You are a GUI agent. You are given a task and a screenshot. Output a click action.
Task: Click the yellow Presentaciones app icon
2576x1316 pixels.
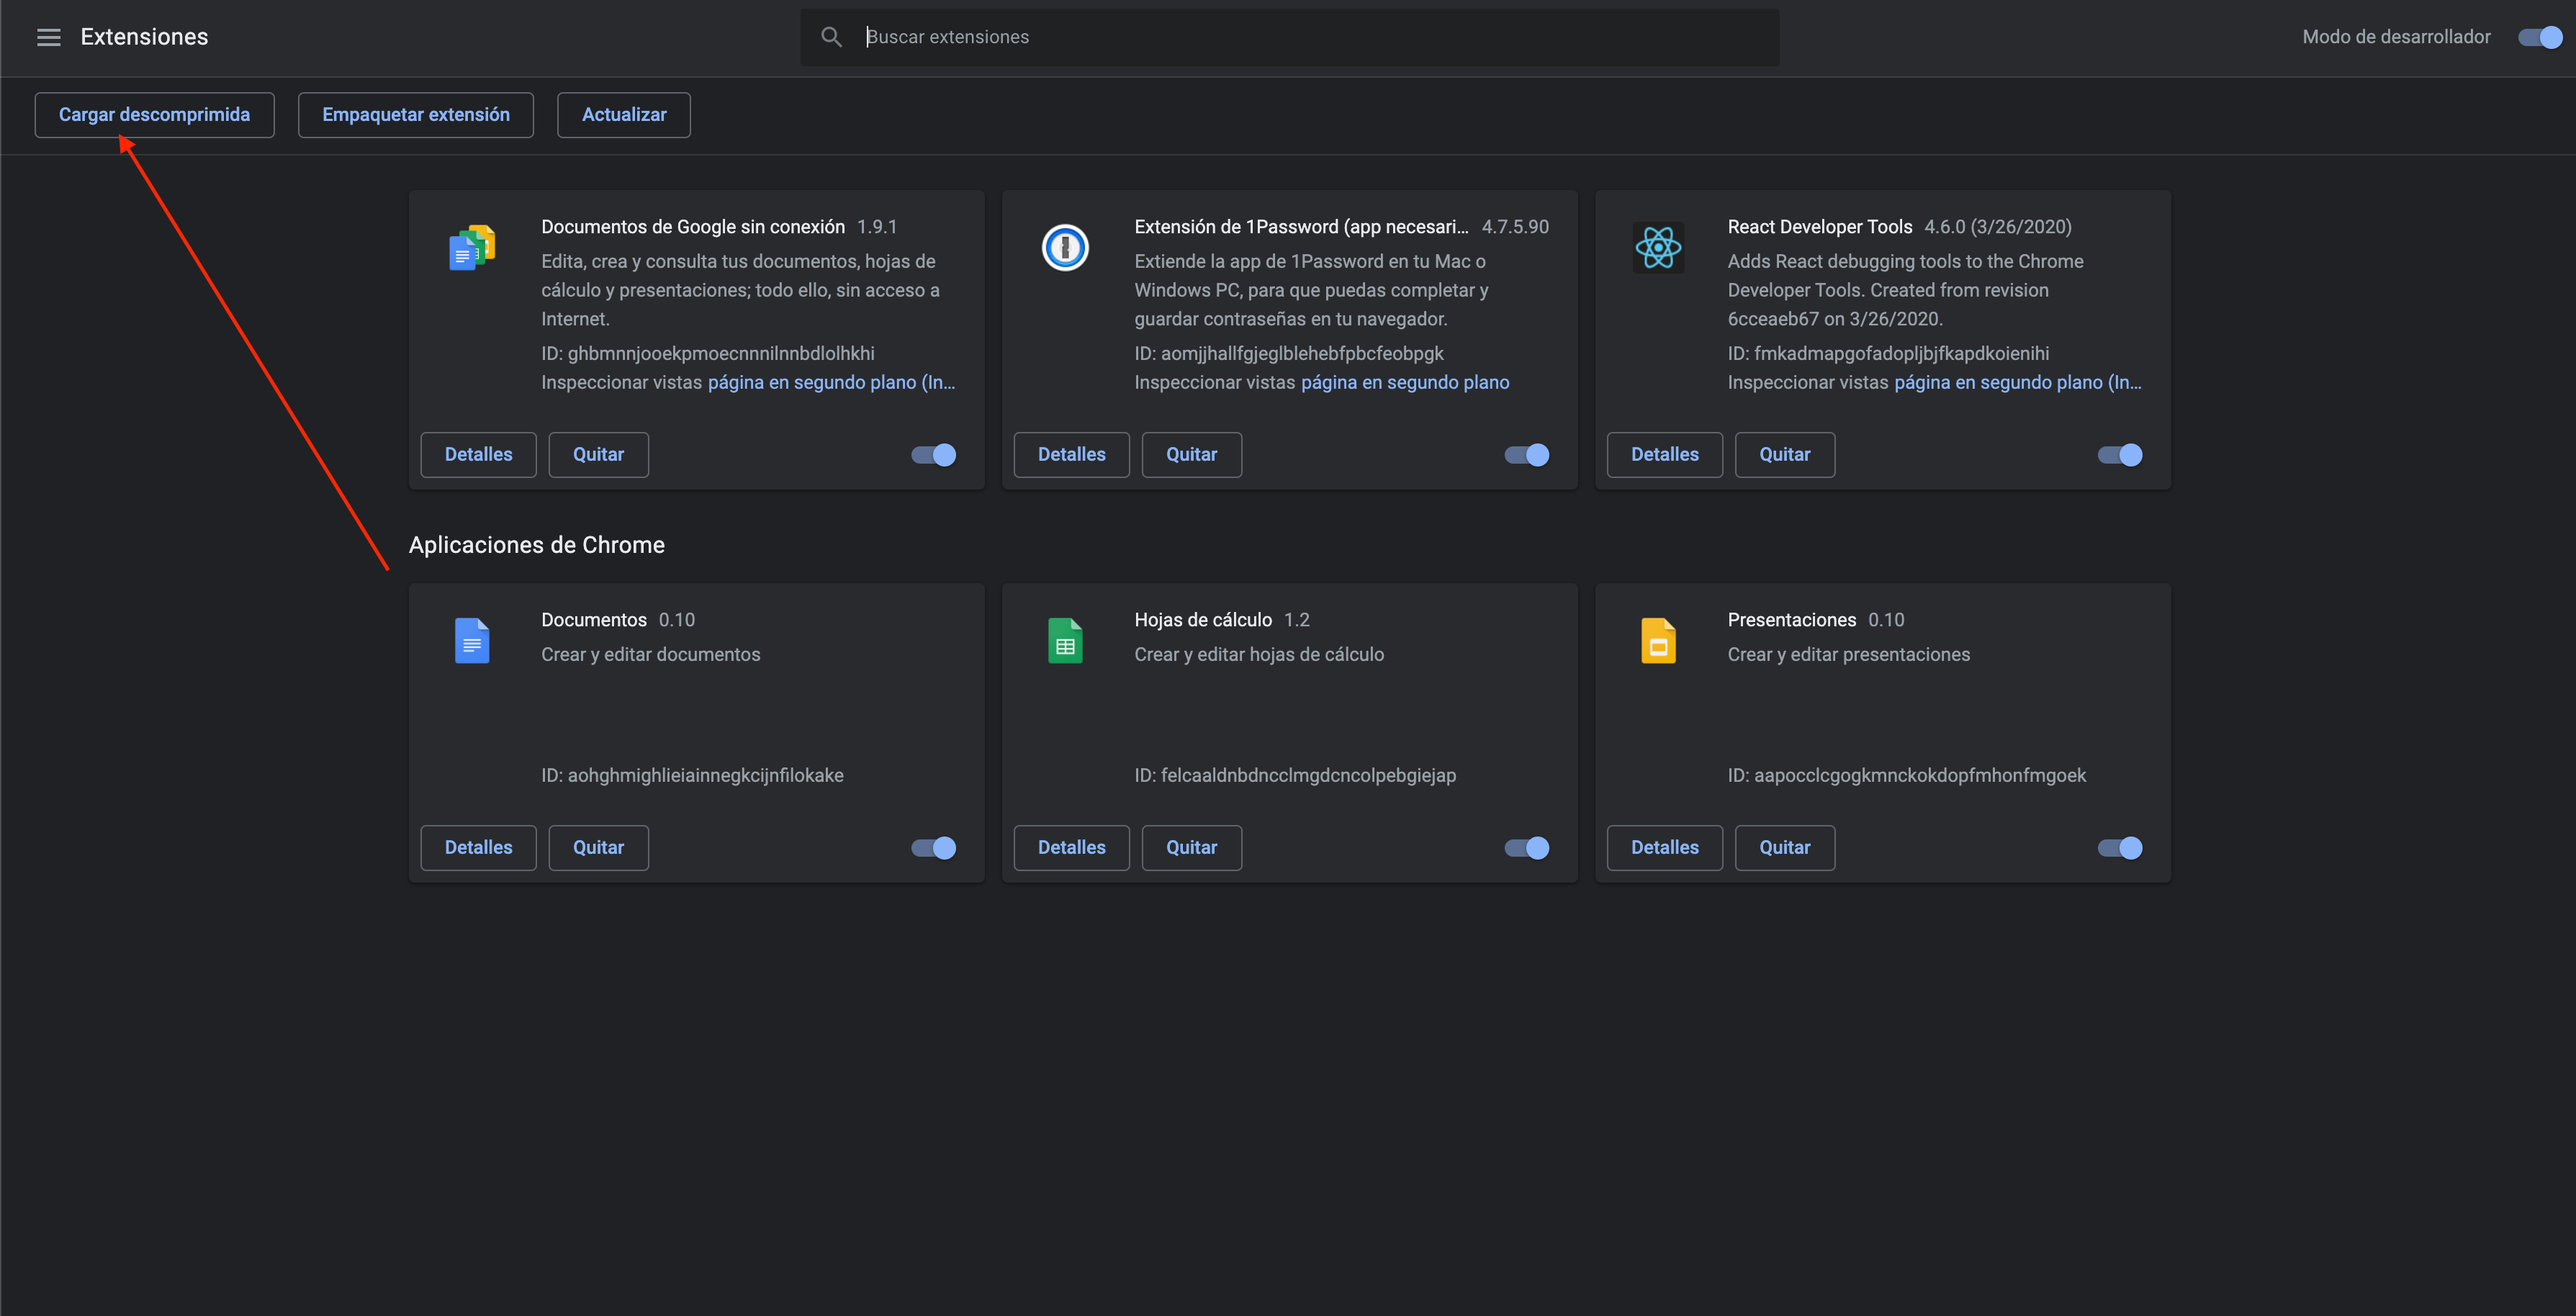(x=1658, y=641)
